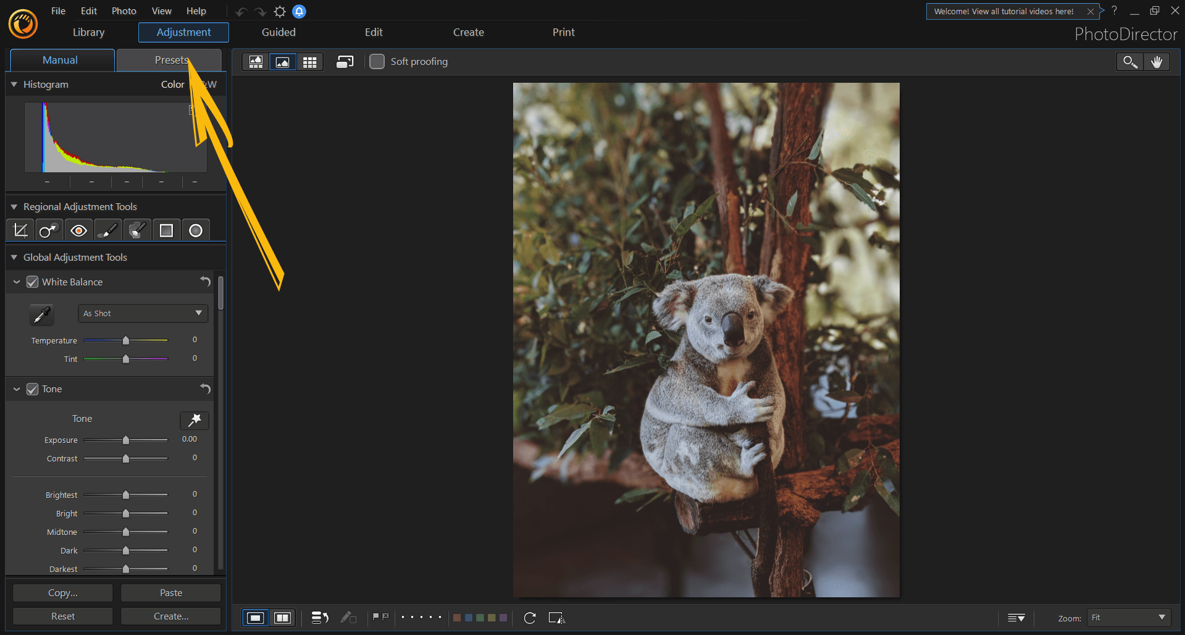This screenshot has width=1185, height=635.
Task: Open the As Shot white balance dropdown
Action: [143, 313]
